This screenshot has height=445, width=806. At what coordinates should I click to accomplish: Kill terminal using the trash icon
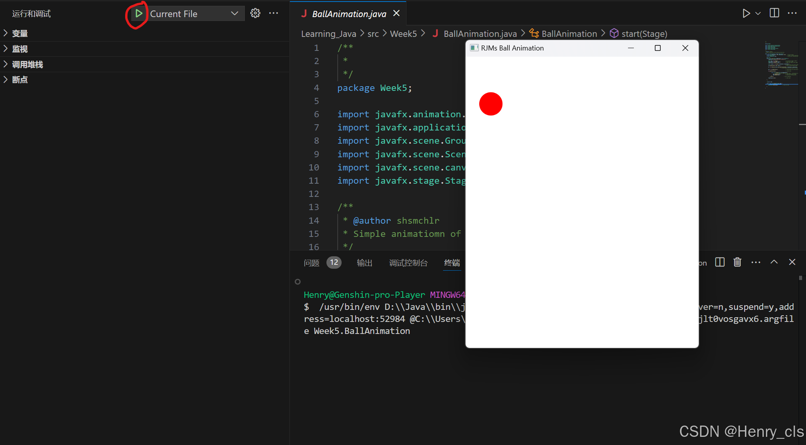coord(737,262)
